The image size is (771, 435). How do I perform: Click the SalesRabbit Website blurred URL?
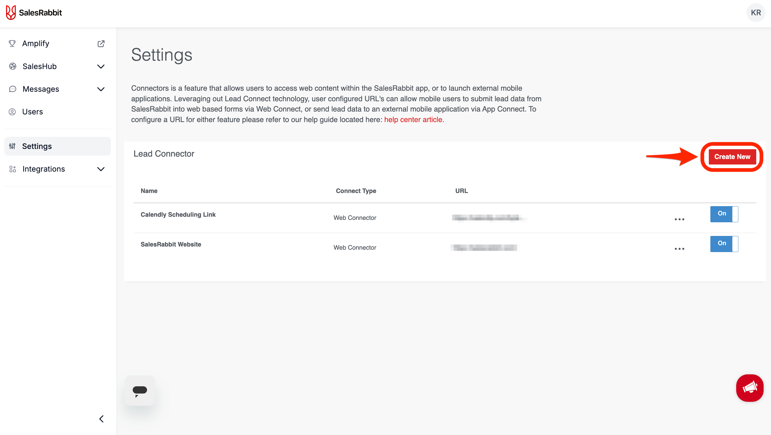tap(485, 248)
